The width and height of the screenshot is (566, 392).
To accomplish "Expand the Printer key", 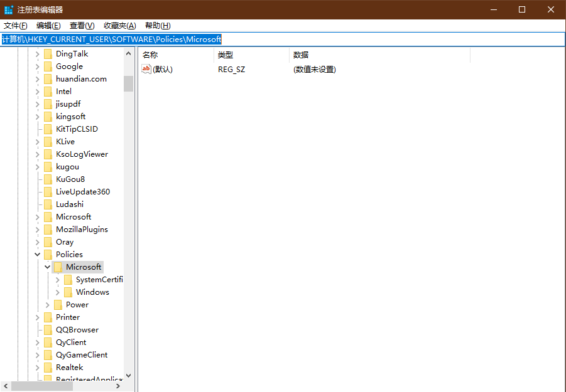I will [x=38, y=317].
